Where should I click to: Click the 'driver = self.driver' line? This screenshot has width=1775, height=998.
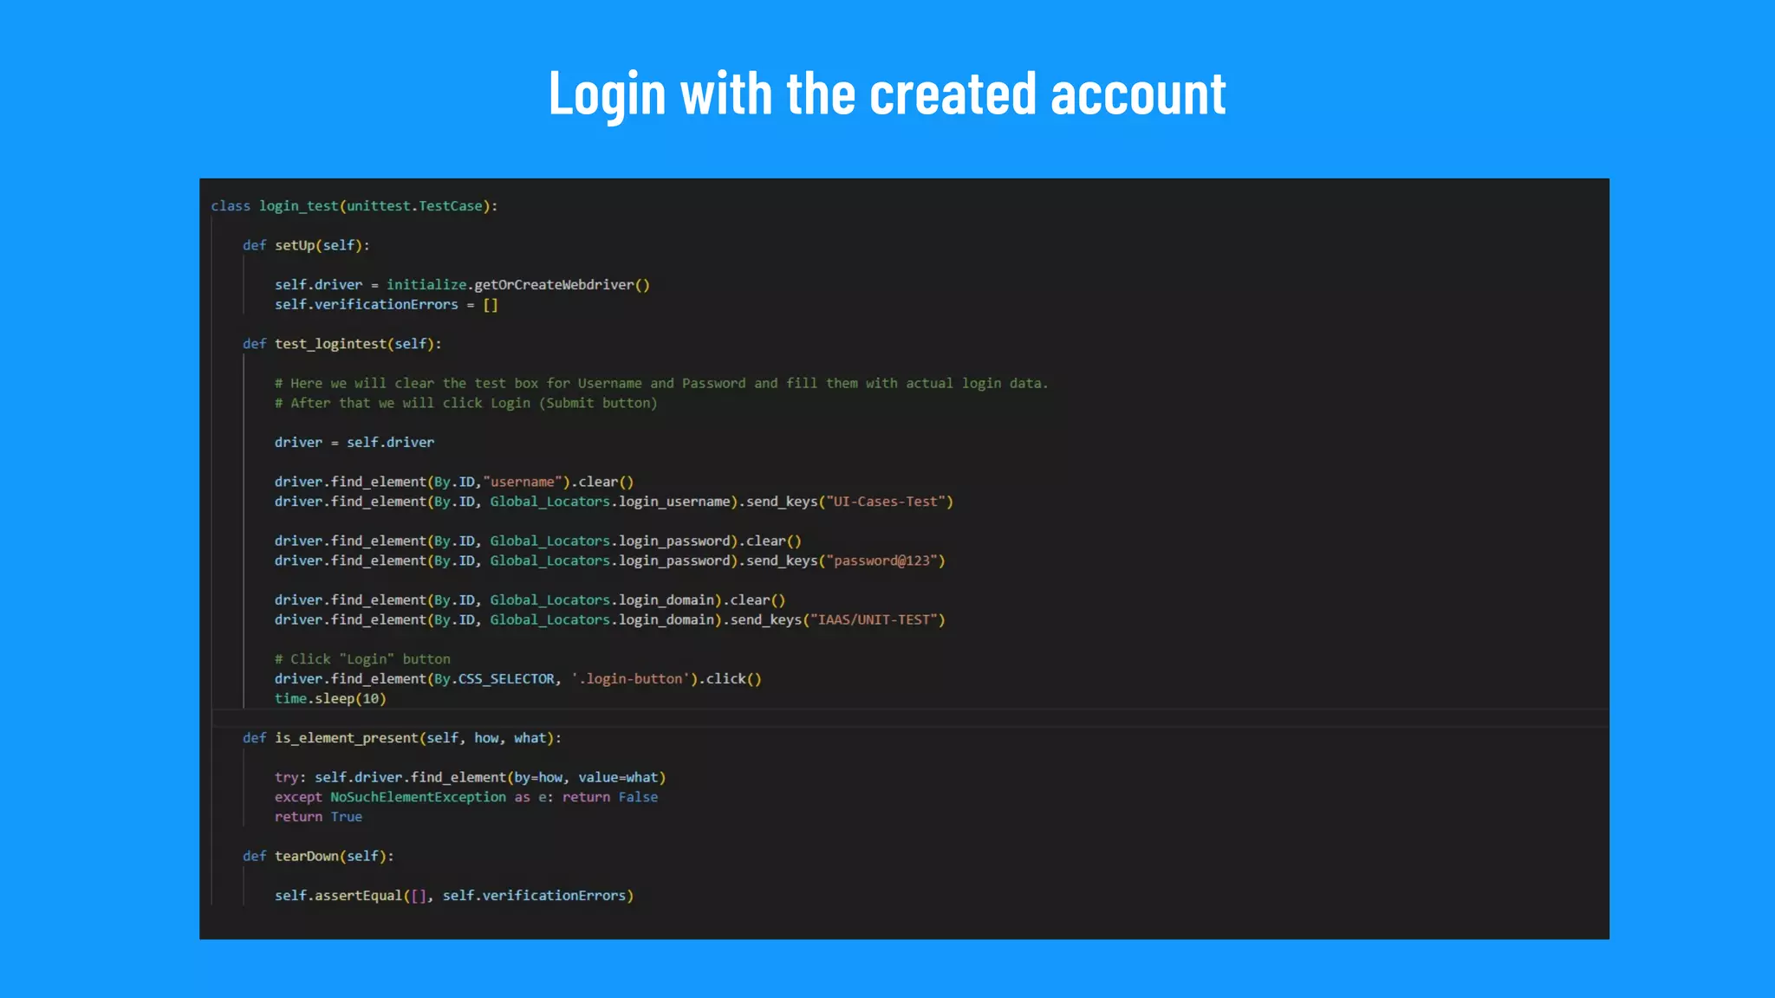tap(354, 442)
